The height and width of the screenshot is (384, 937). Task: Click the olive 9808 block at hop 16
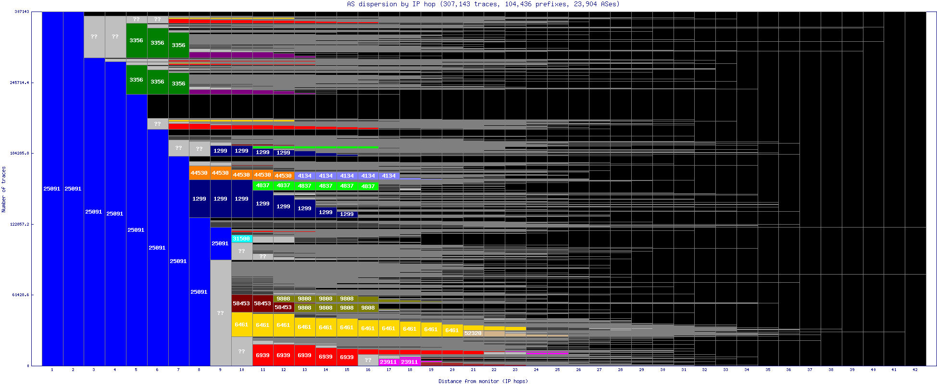tap(368, 308)
